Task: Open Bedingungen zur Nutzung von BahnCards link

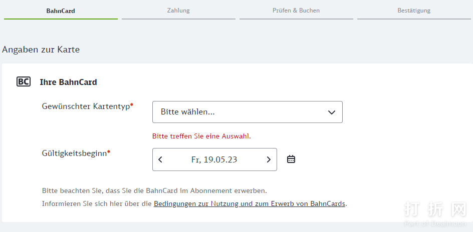Action: pos(250,204)
